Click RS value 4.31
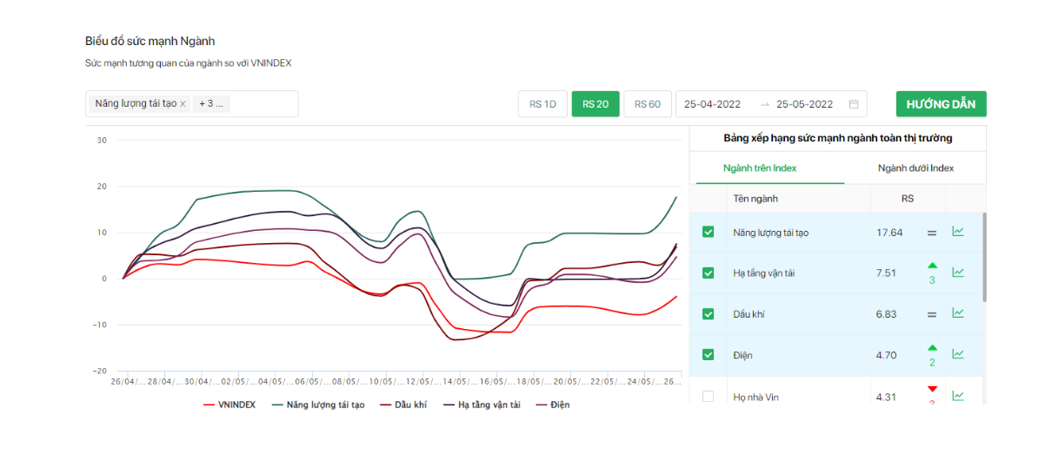 (887, 397)
